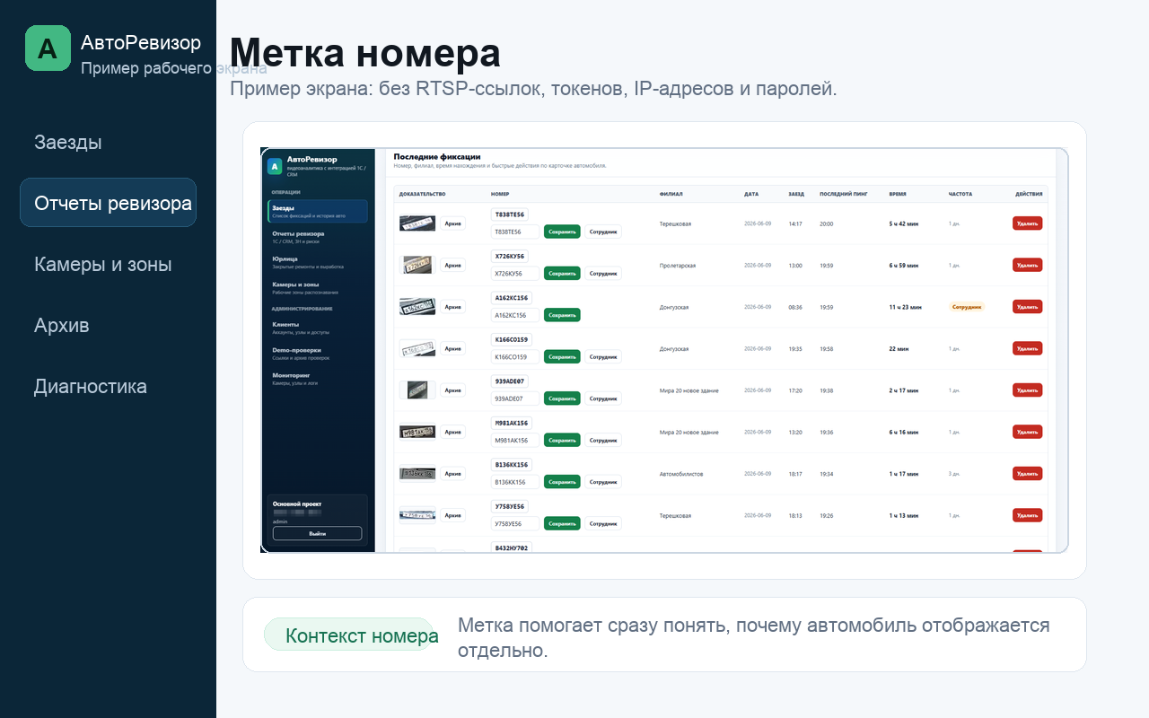Image resolution: width=1149 pixels, height=718 pixels.
Task: Click the Выйти logout button
Action: (318, 533)
